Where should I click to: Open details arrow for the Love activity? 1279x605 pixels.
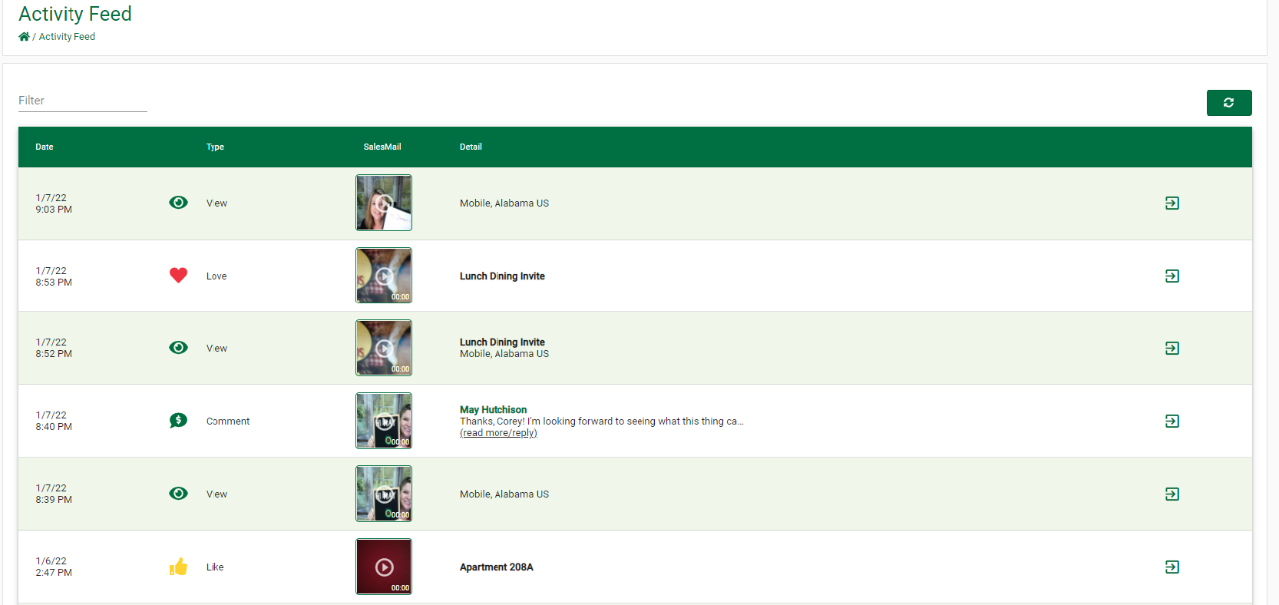pyautogui.click(x=1172, y=276)
